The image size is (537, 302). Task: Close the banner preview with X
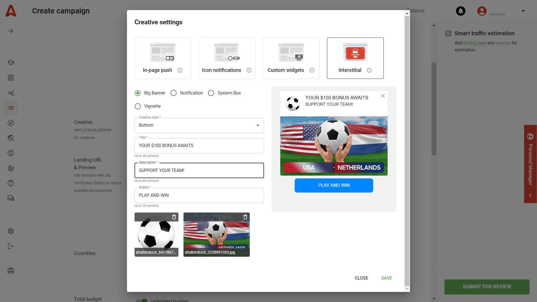[x=383, y=96]
